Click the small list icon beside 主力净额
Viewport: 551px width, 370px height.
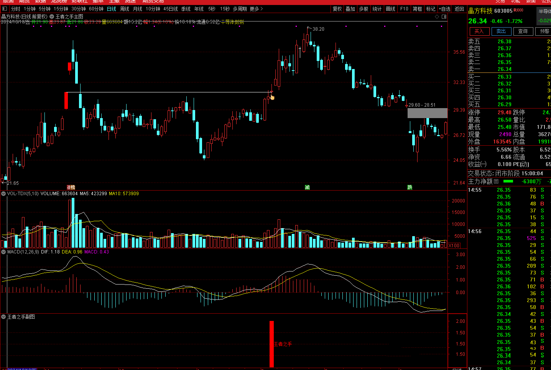[496, 181]
